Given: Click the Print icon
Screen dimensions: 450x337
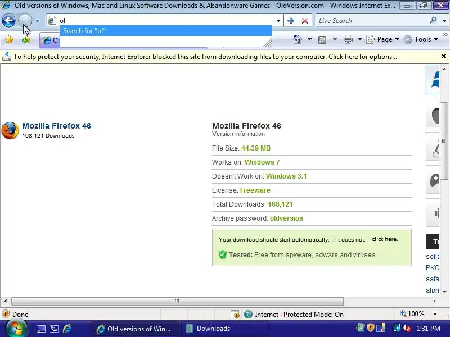Looking at the screenshot, I should pyautogui.click(x=348, y=39).
